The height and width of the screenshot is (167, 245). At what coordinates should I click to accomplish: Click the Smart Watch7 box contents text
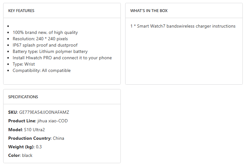pyautogui.click(x=183, y=26)
